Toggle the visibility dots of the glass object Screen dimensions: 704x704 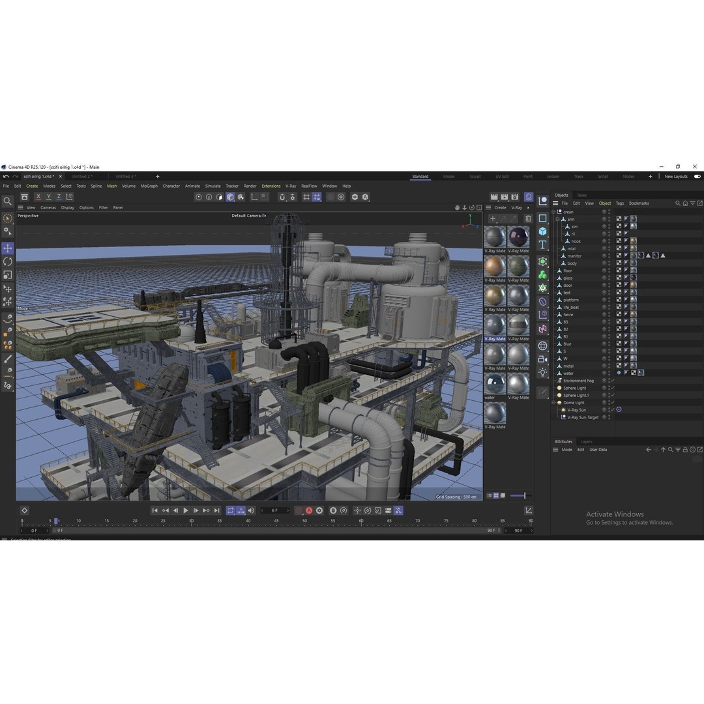609,278
